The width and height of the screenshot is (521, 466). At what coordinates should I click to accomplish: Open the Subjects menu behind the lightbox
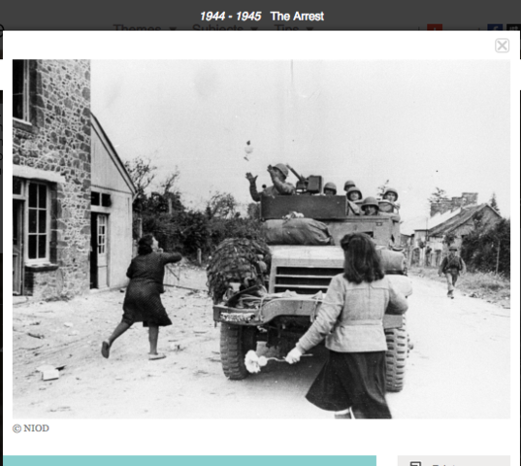tap(225, 28)
